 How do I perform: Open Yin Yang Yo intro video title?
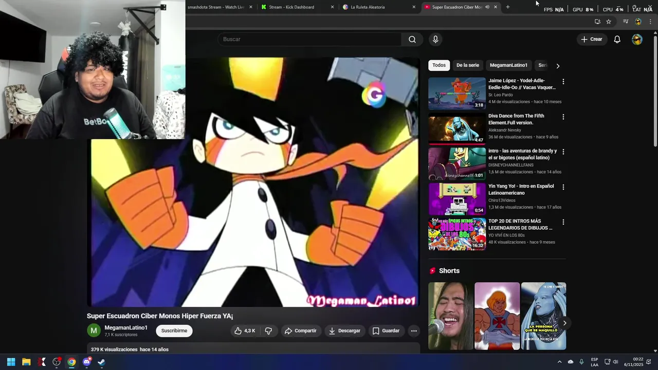point(521,190)
